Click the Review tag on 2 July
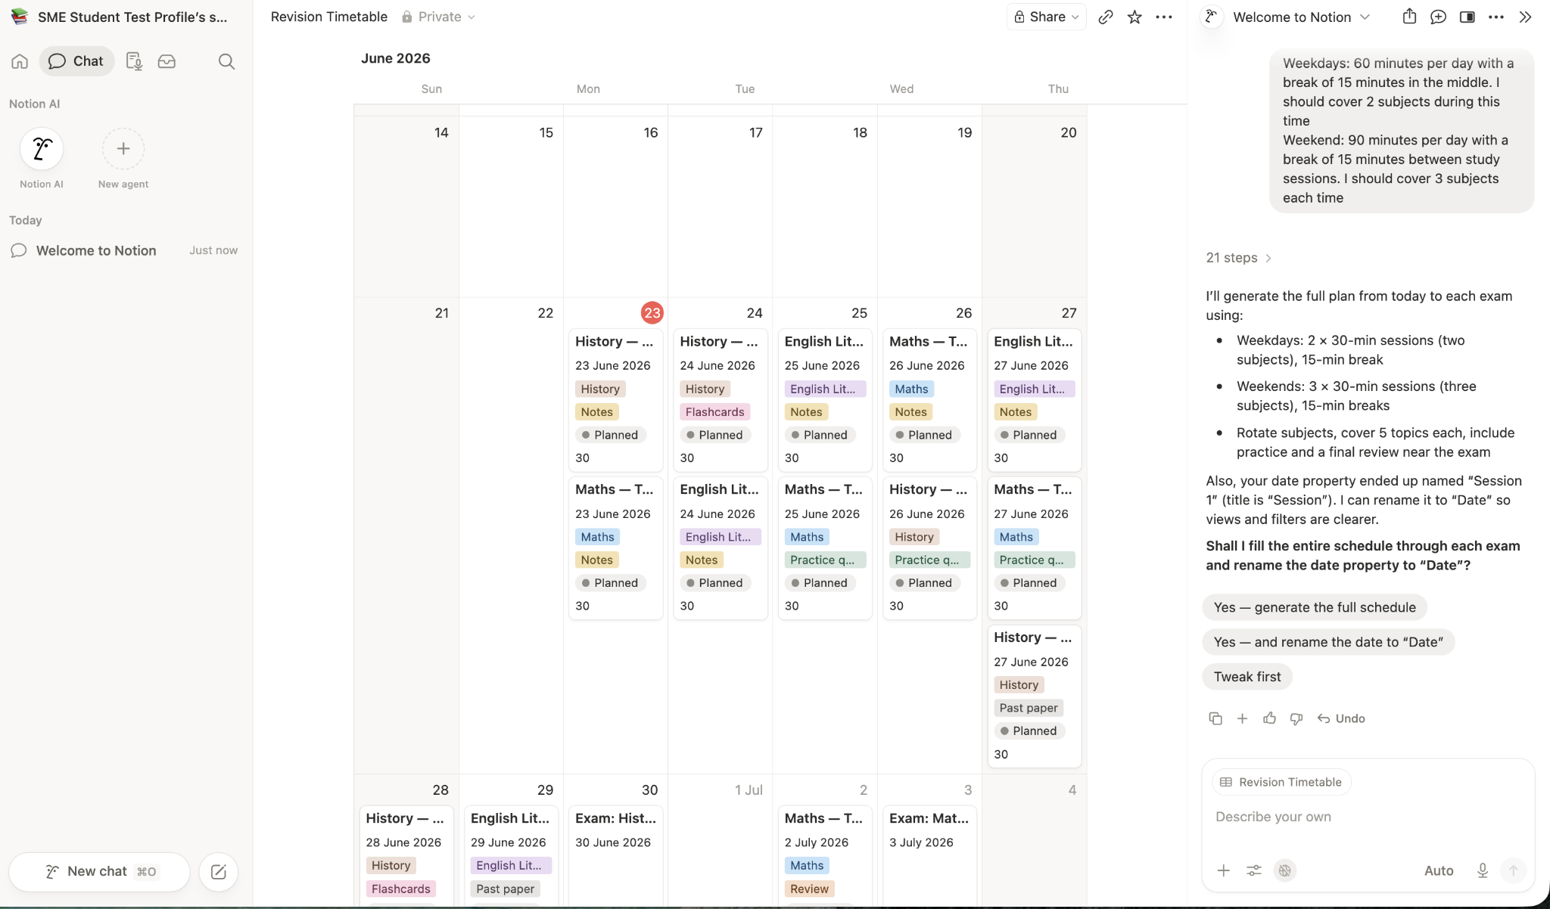 809,889
